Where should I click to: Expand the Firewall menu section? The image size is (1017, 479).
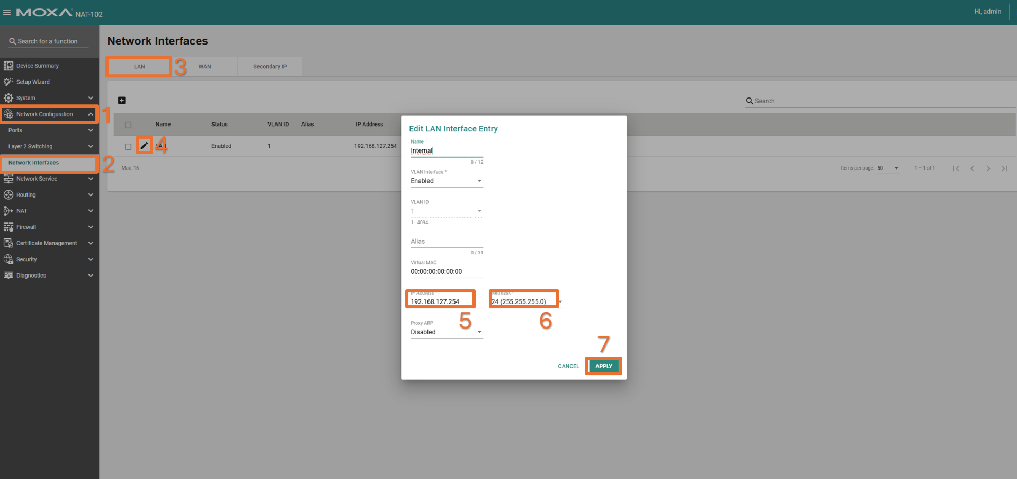(x=49, y=227)
